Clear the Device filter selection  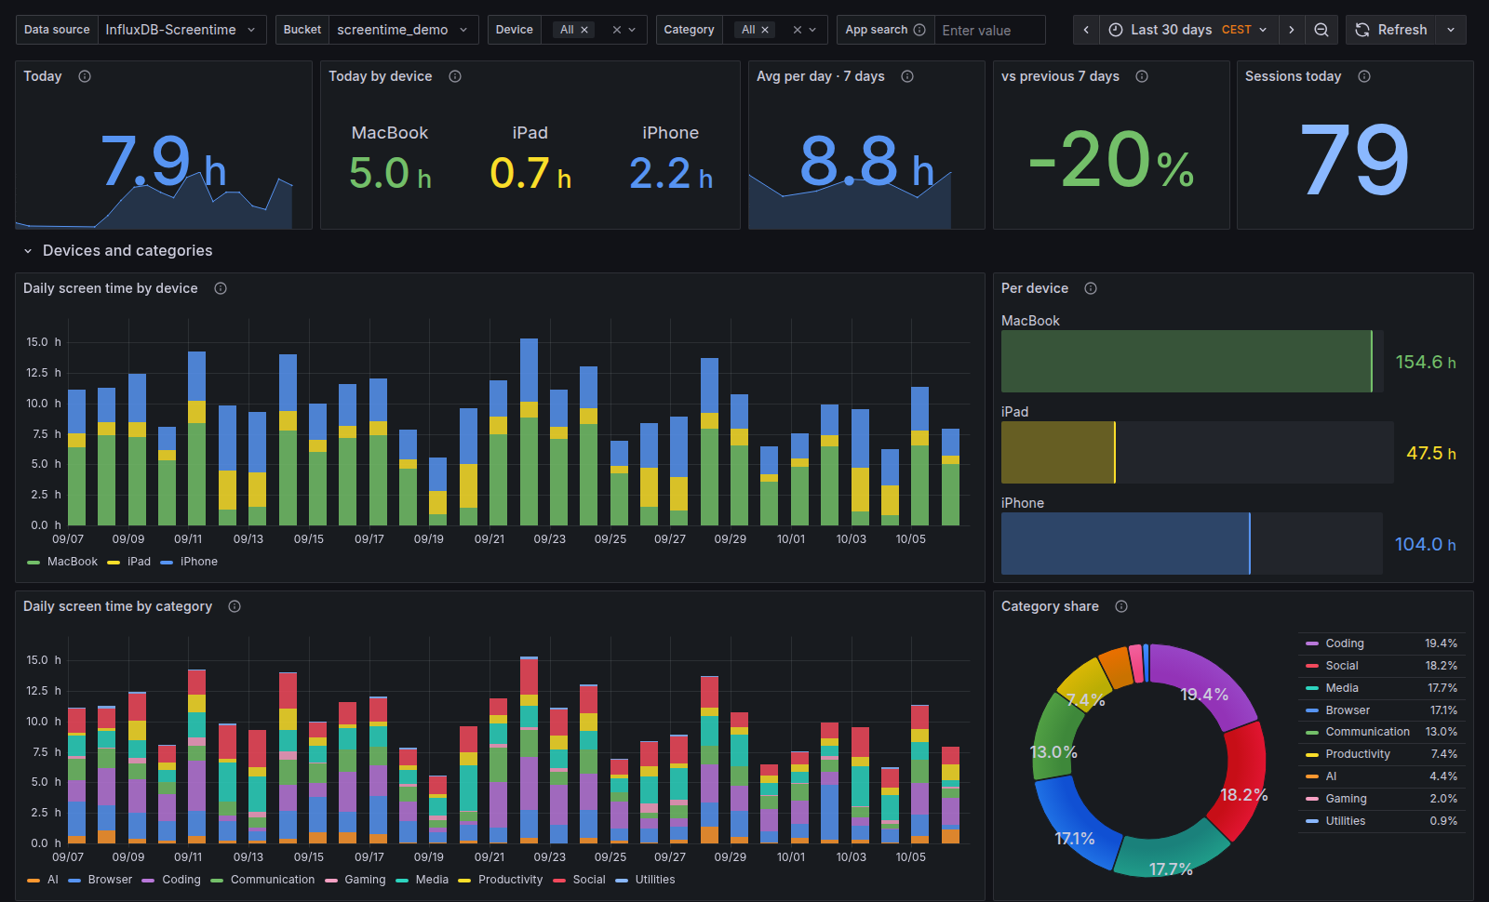(x=616, y=30)
